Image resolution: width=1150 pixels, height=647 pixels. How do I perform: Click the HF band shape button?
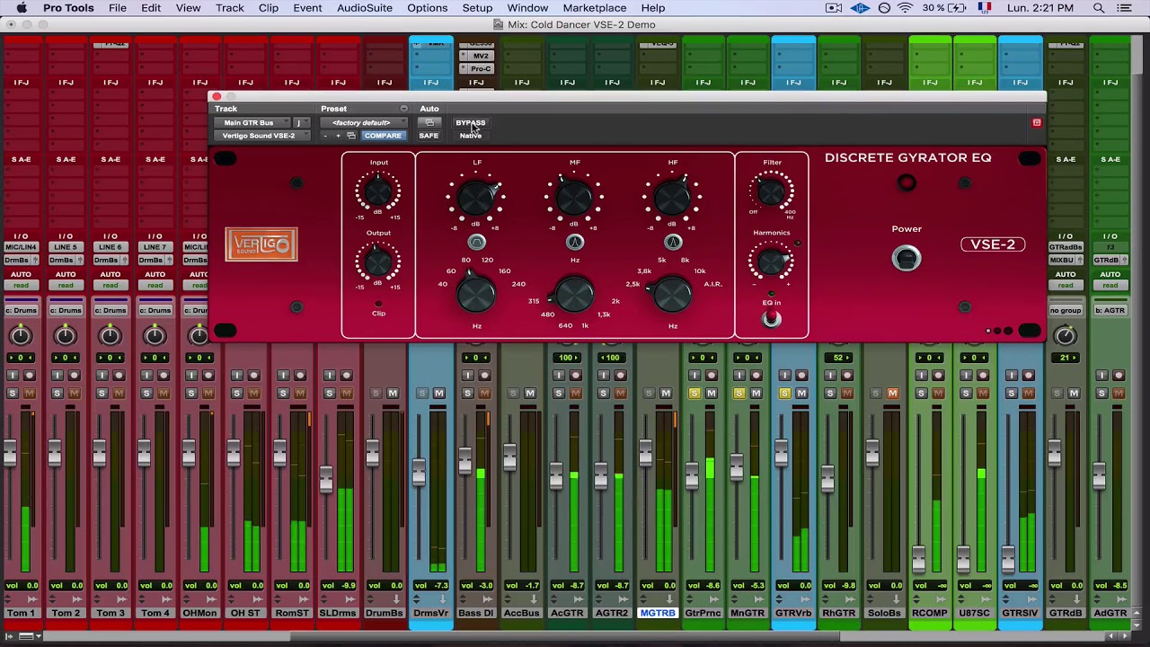tap(673, 243)
